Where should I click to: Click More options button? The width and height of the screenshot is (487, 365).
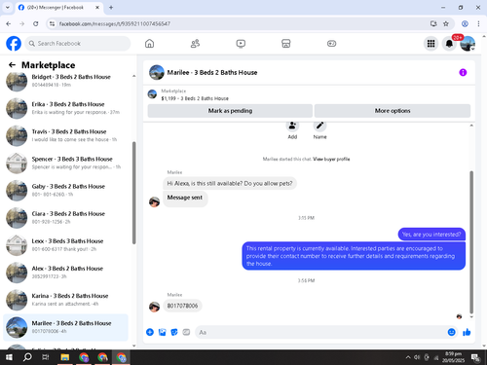click(x=393, y=111)
